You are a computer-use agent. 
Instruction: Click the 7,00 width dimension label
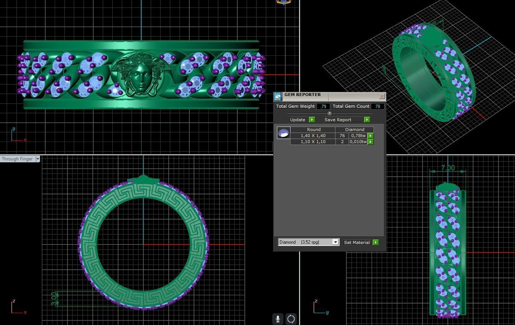pyautogui.click(x=448, y=168)
